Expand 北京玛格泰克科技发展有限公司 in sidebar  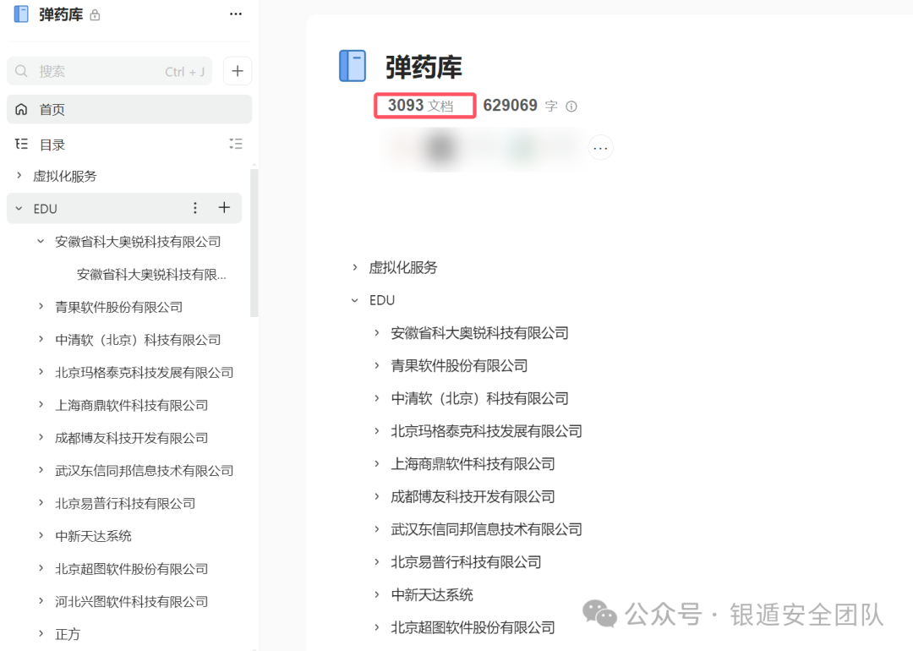click(x=41, y=371)
